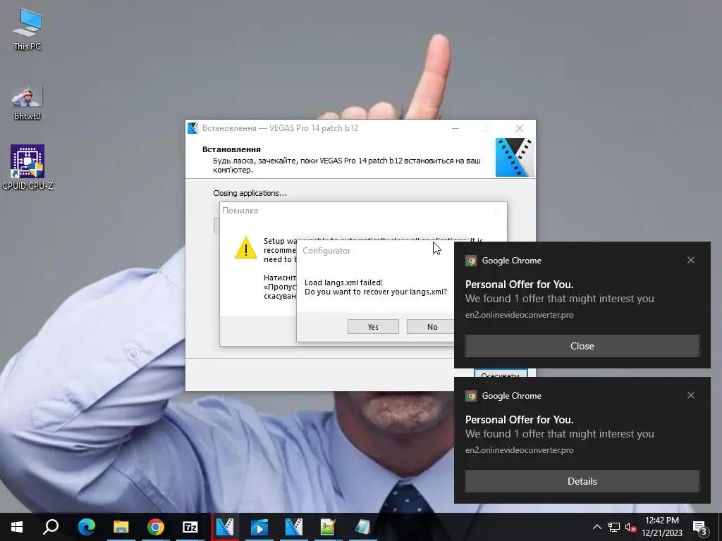The image size is (722, 541).
Task: Open the network status tray icon
Action: [614, 527]
